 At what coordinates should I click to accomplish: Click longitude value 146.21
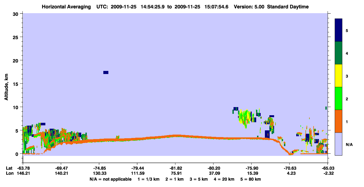tap(23, 173)
